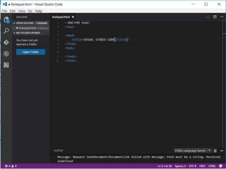
Task: Open the Explorer view in activity bar
Action: [x=6, y=20]
